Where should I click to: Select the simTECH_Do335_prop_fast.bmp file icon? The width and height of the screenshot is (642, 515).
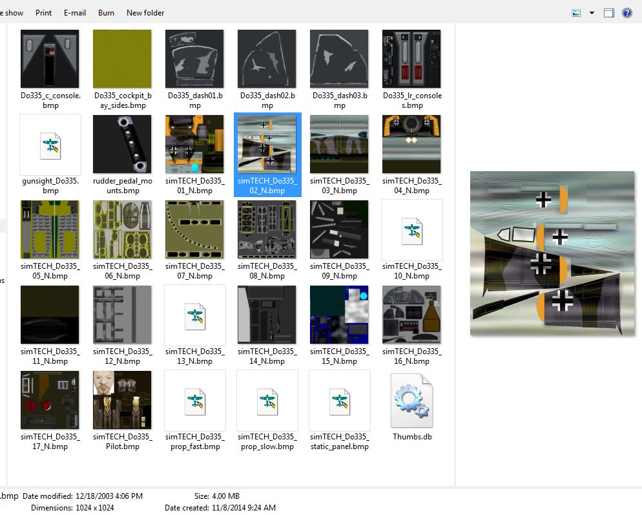pos(195,401)
